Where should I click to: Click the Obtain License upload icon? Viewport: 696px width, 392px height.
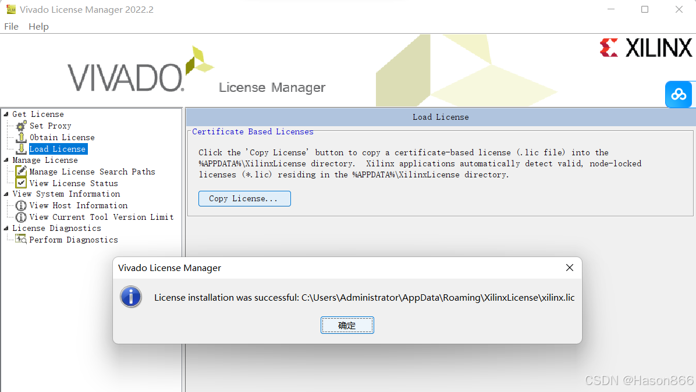(x=21, y=137)
